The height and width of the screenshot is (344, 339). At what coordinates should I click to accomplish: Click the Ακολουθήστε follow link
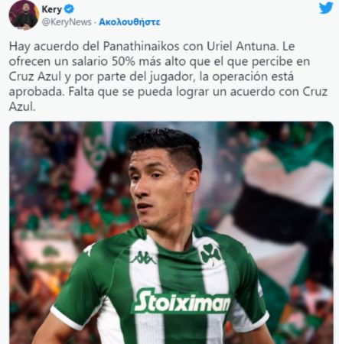tap(129, 22)
